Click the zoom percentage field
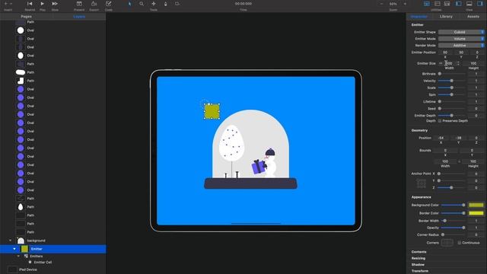Screen dimensions: 487x274 (393, 4)
